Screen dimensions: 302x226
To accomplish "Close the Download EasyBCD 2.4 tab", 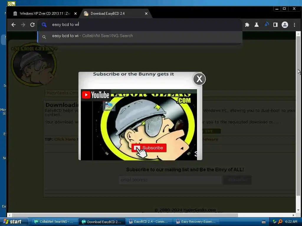I will point(146,14).
